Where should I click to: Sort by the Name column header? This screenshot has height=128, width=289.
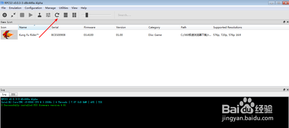point(34,27)
